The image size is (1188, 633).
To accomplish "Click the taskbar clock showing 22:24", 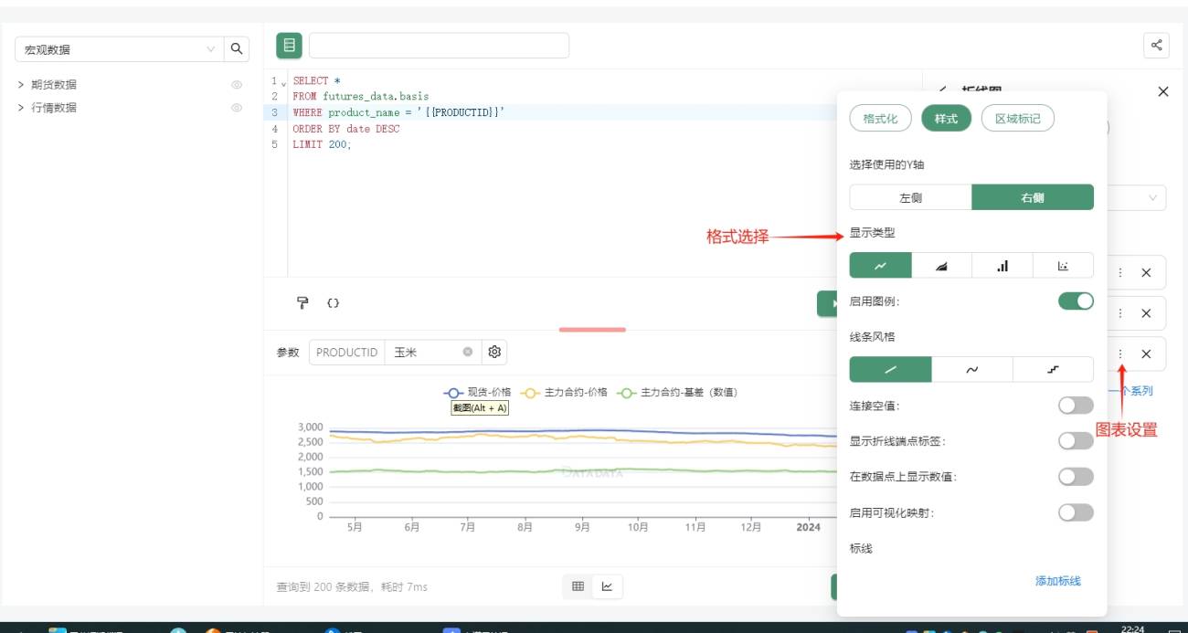I will (1132, 628).
